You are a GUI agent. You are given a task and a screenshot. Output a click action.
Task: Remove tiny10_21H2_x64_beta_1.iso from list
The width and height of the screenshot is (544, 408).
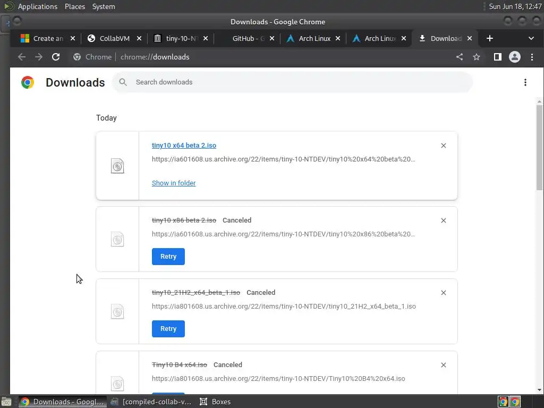[x=444, y=293]
